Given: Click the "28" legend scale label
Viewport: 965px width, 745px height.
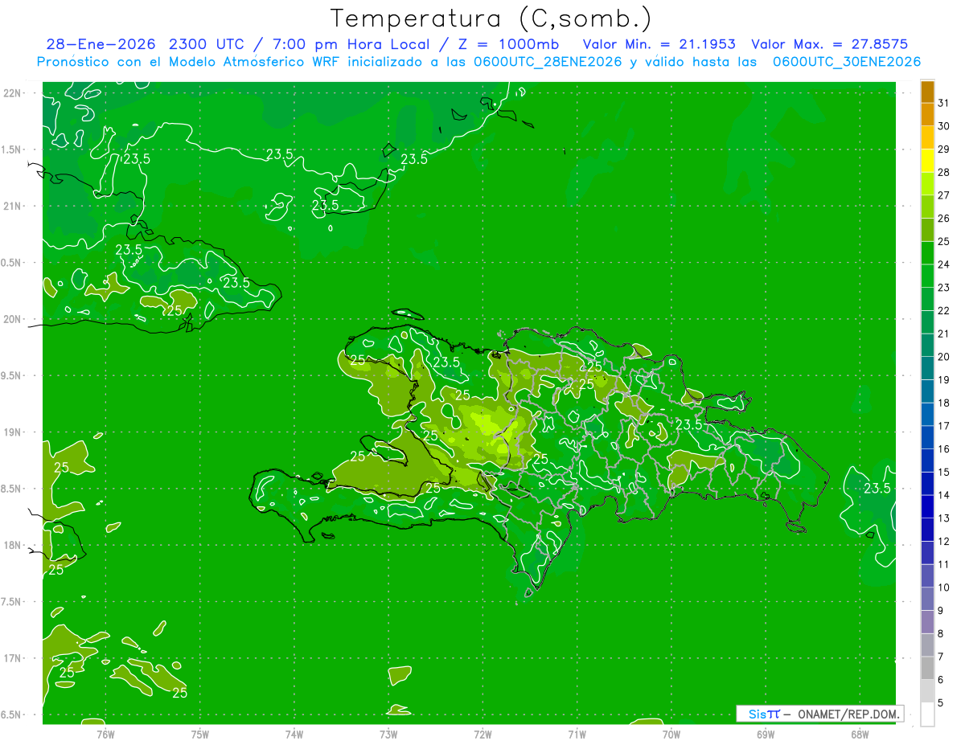Looking at the screenshot, I should click(x=943, y=172).
